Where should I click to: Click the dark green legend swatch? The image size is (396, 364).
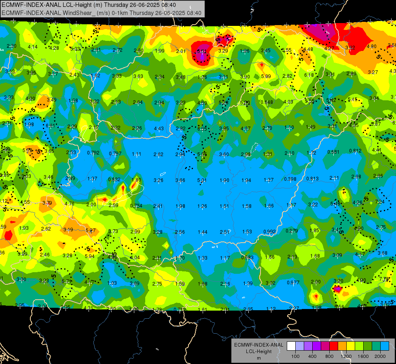pos(367,346)
